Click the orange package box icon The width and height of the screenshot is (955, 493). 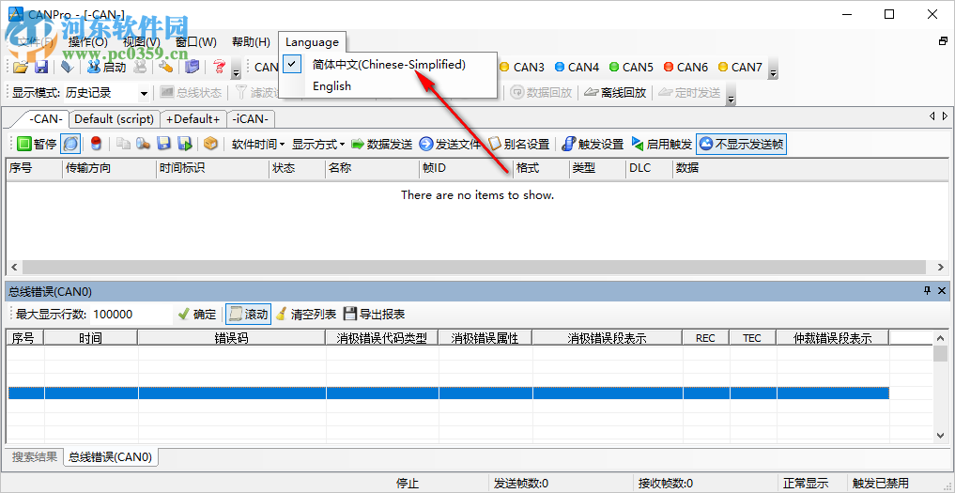pos(210,144)
